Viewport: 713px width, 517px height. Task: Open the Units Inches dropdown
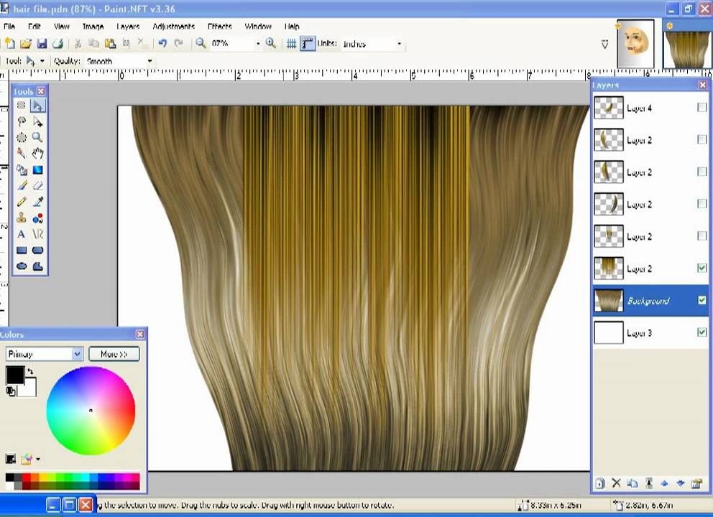pos(399,44)
